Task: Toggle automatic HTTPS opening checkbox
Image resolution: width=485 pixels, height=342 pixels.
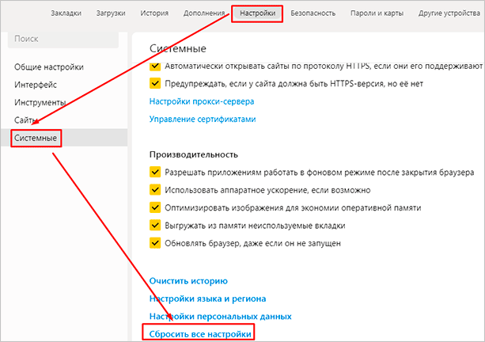Action: (155, 66)
